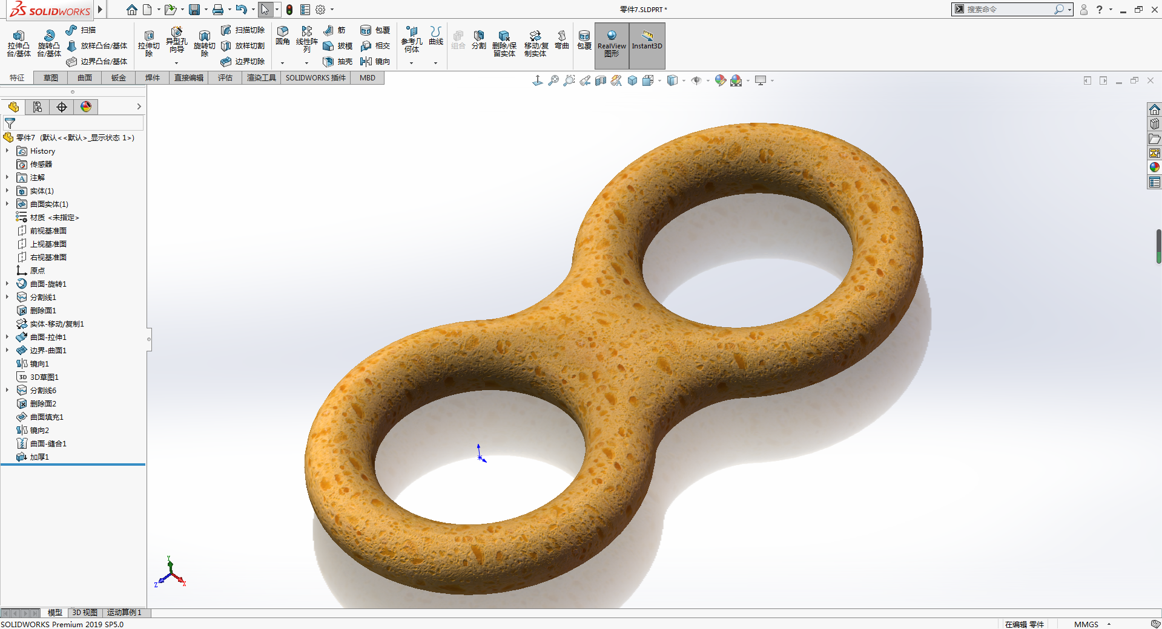The width and height of the screenshot is (1162, 629).
Task: Select the 拉伸凸台/基体 extrude boss tool
Action: (19, 44)
